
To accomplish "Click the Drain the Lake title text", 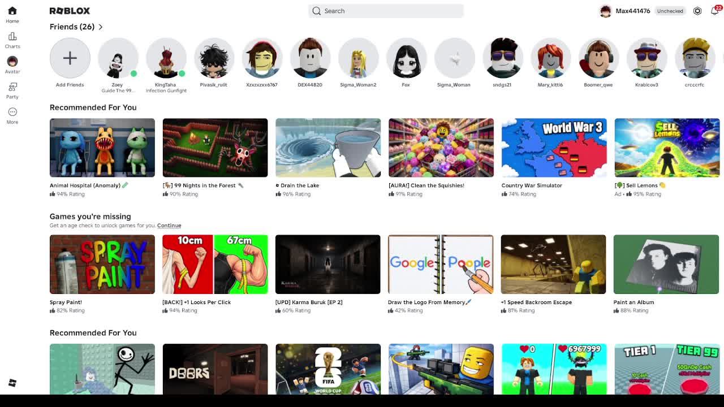I will [x=298, y=185].
